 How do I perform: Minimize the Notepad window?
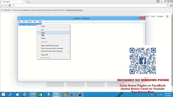point(135,18)
